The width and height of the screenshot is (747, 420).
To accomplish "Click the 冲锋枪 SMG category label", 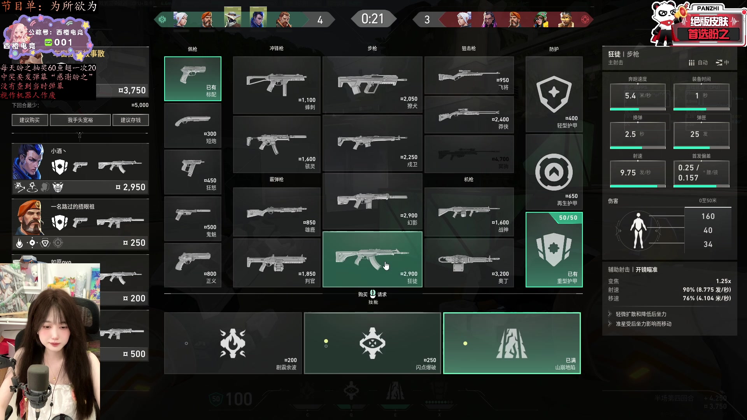I will (277, 48).
